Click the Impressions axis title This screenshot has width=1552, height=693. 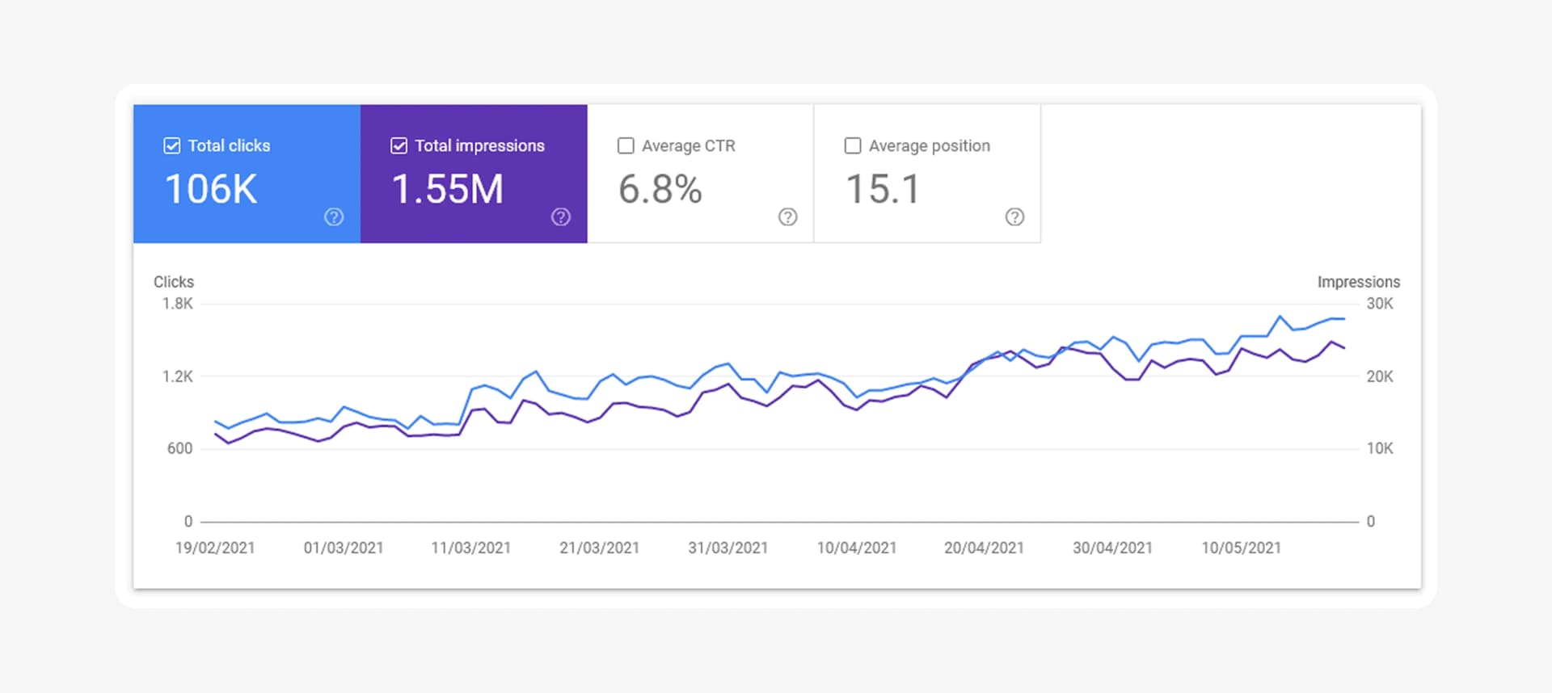[1358, 282]
